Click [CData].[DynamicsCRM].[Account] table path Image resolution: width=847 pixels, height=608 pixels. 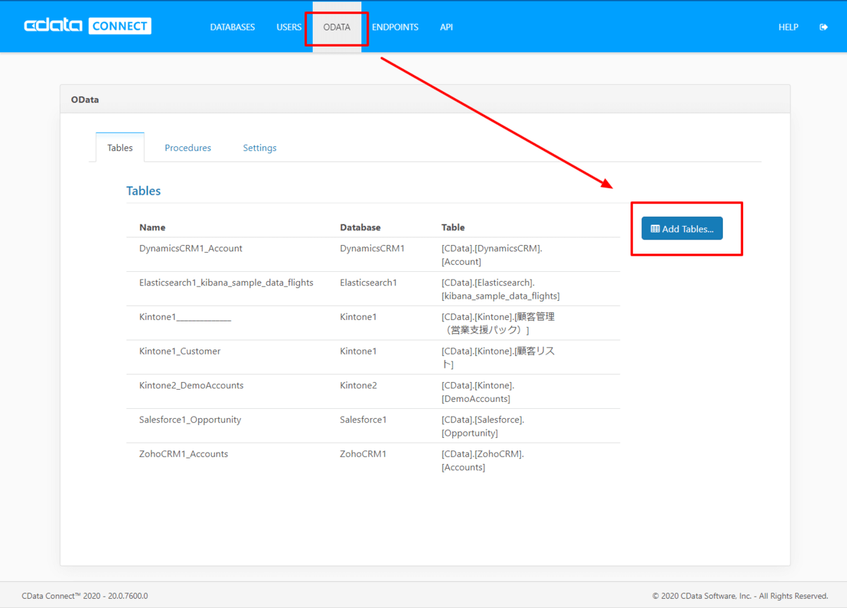492,255
